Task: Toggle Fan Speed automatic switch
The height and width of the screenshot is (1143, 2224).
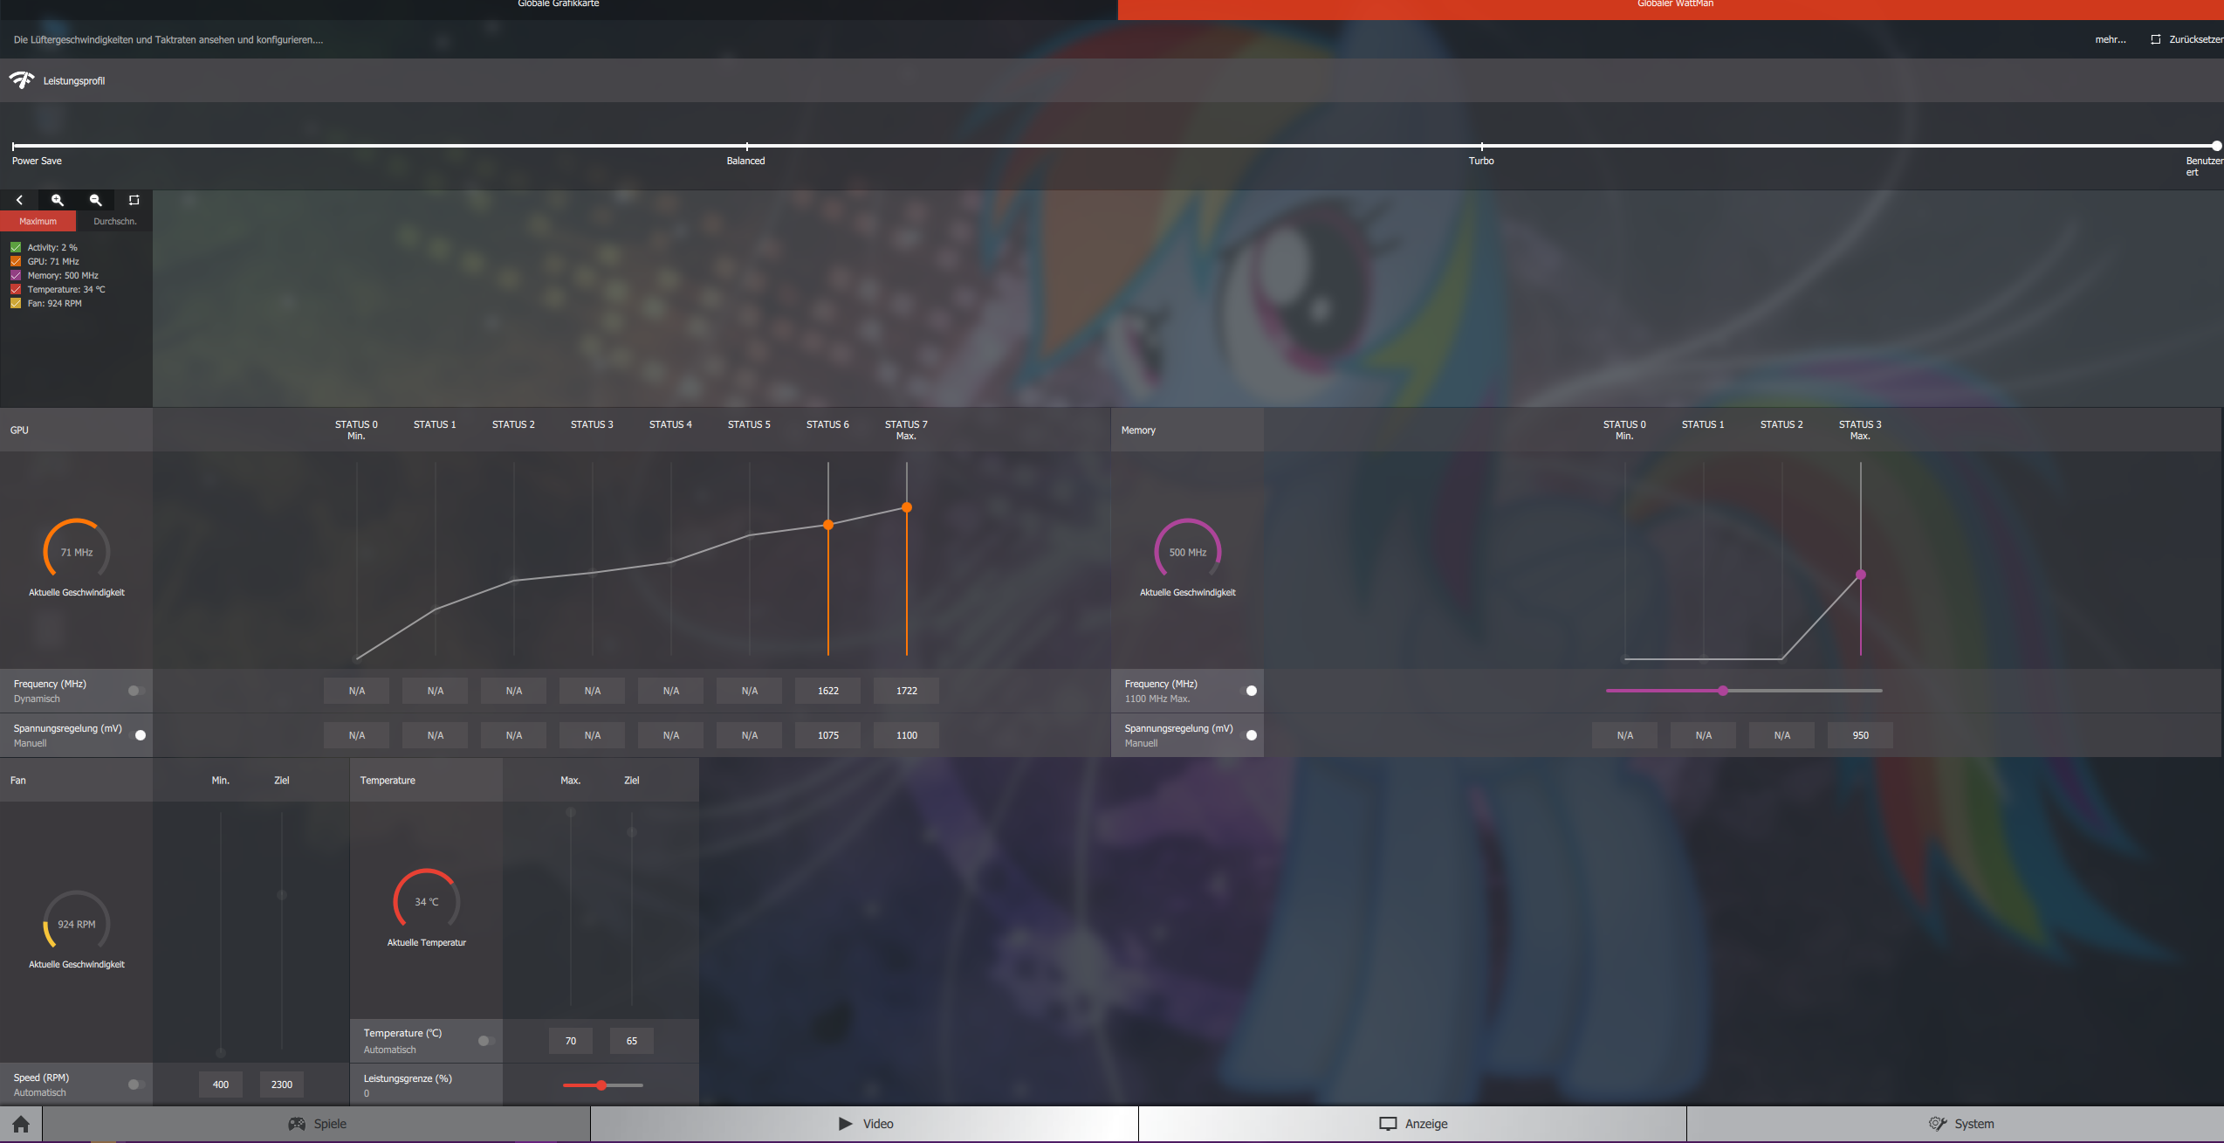Action: [136, 1084]
